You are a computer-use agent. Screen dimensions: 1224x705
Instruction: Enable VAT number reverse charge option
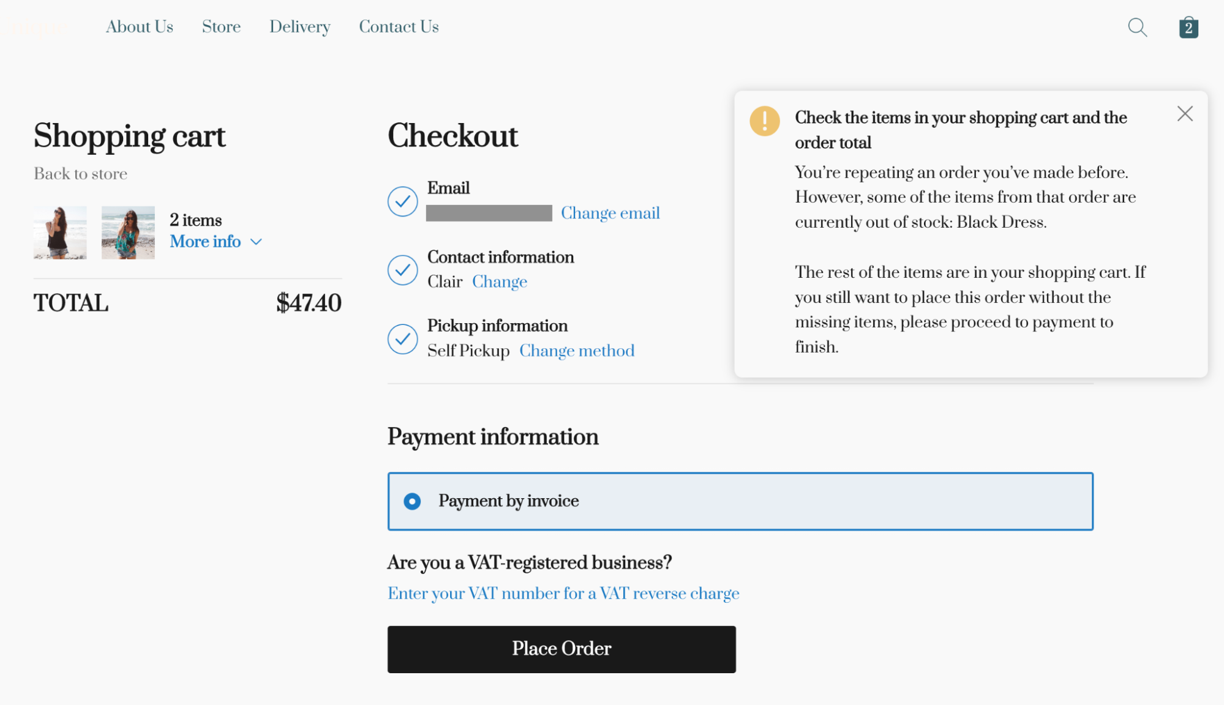pos(562,594)
